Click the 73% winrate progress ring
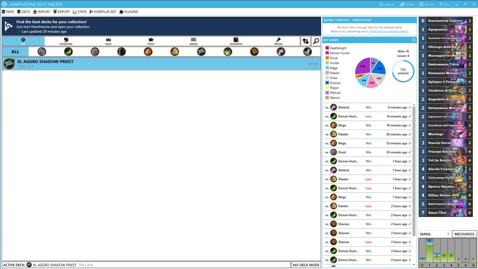 coord(404,71)
